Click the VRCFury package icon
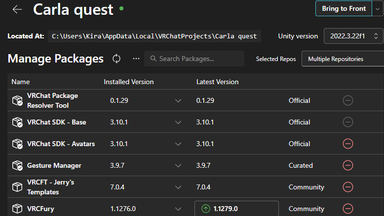 tap(17, 209)
